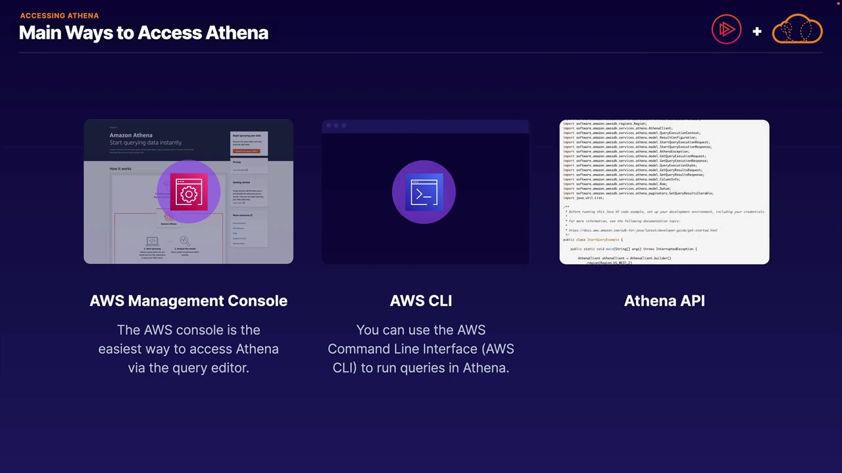Click the A Cloud Guru cloud logo
Screen dimensions: 842x473
797,30
